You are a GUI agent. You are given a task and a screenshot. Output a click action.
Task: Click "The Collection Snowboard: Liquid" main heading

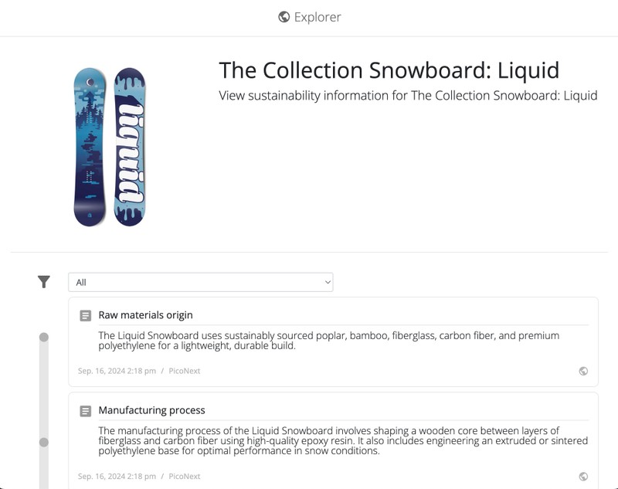click(389, 70)
